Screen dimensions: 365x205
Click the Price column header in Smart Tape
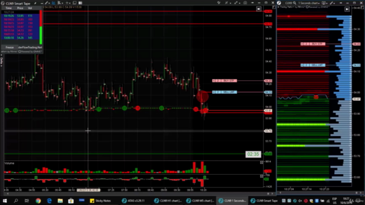point(20,8)
